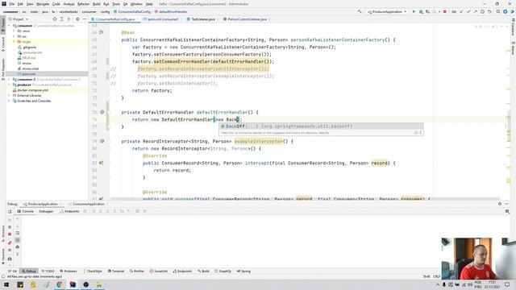Click Mute Breakpoints icon in Debug panel
The image size is (516, 290).
pos(10,251)
